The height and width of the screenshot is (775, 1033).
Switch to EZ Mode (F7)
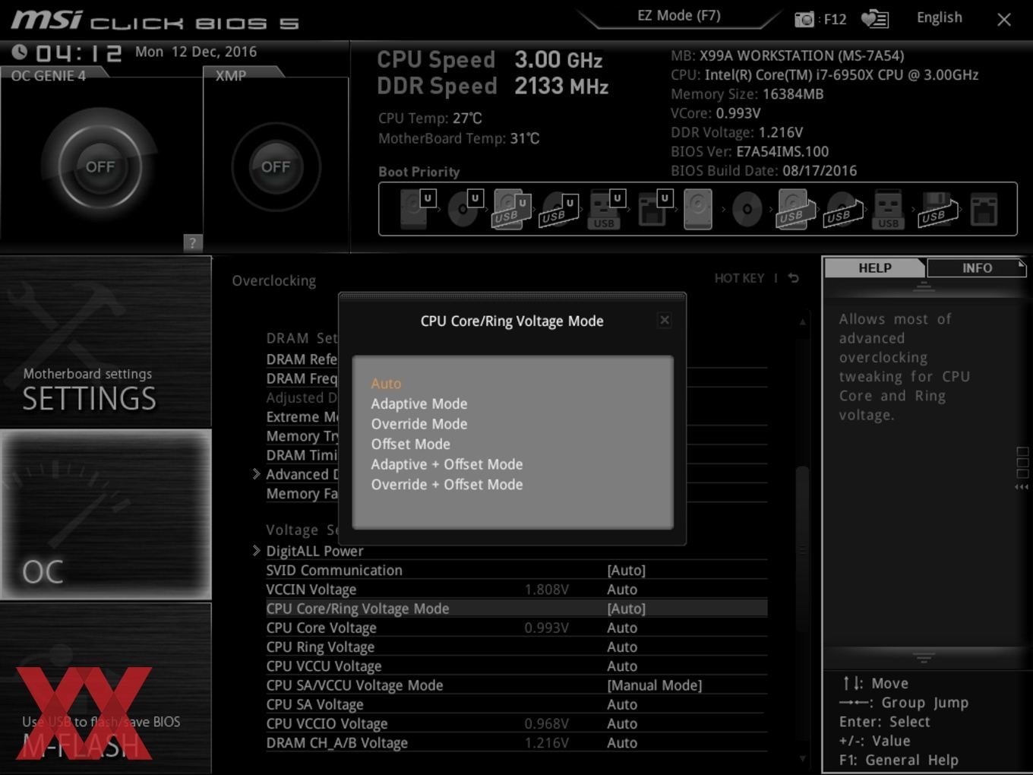point(678,16)
